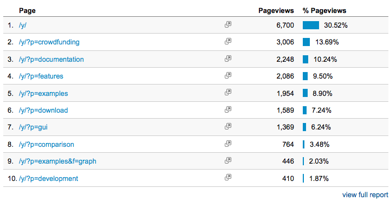
Task: Click the 30.52% blue percentage bar
Action: pos(311,25)
